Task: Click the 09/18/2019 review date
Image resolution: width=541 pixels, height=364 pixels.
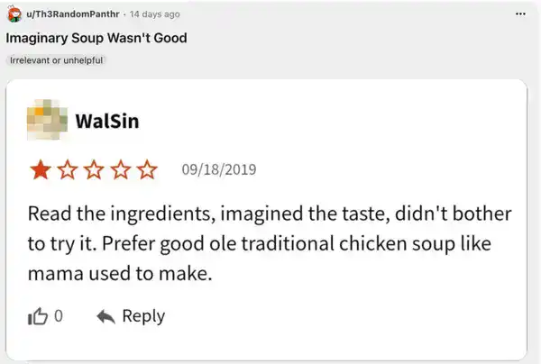Action: [217, 169]
